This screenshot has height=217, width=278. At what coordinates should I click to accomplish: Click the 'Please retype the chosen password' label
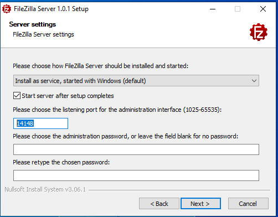point(61,162)
